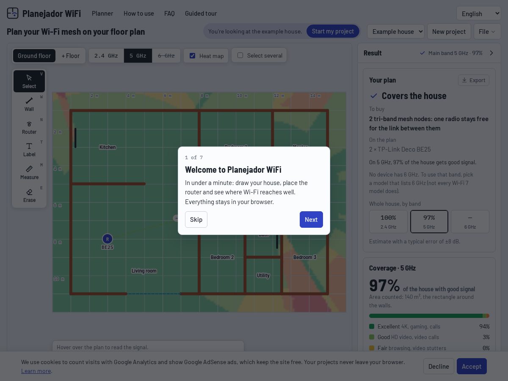Screen dimensions: 508x381
Task: Advance the tour with Next
Action: point(311,219)
